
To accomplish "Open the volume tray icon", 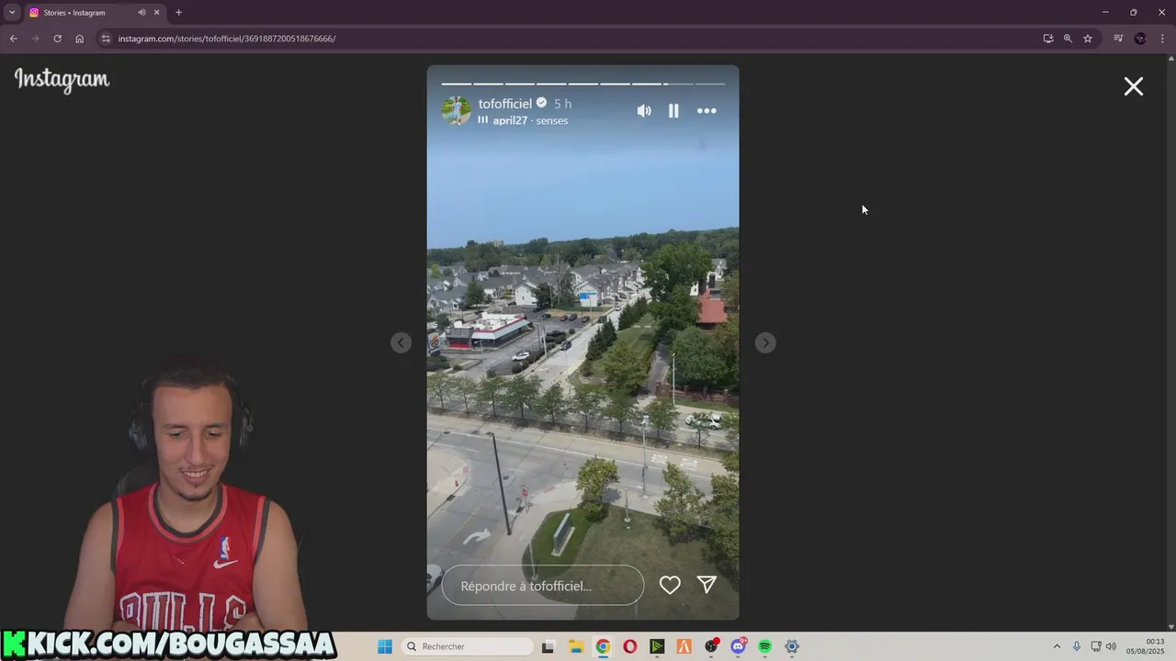I will click(1111, 646).
